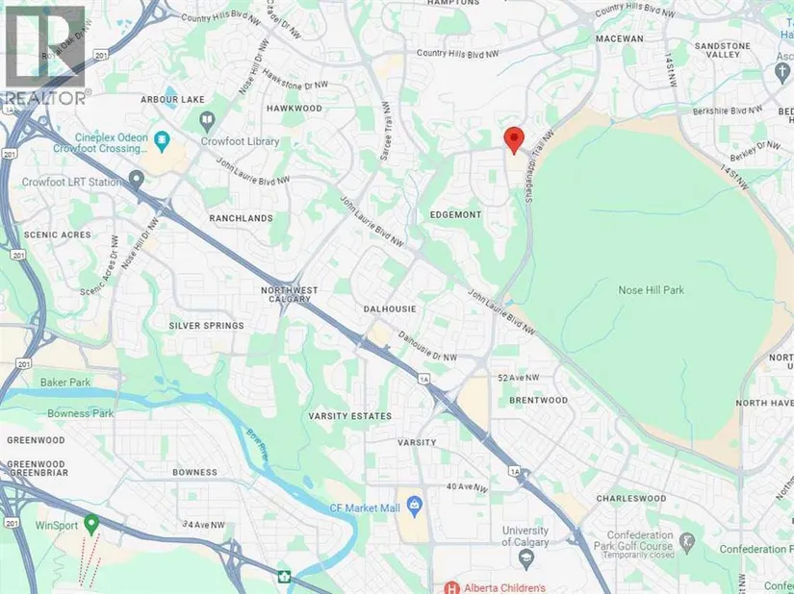The image size is (794, 594).
Task: Click the University of Calgary graduation icon
Action: (x=526, y=558)
